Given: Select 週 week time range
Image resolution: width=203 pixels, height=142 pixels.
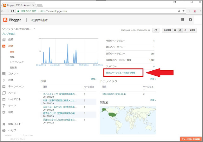Looking at the screenshot, I should [180, 30].
